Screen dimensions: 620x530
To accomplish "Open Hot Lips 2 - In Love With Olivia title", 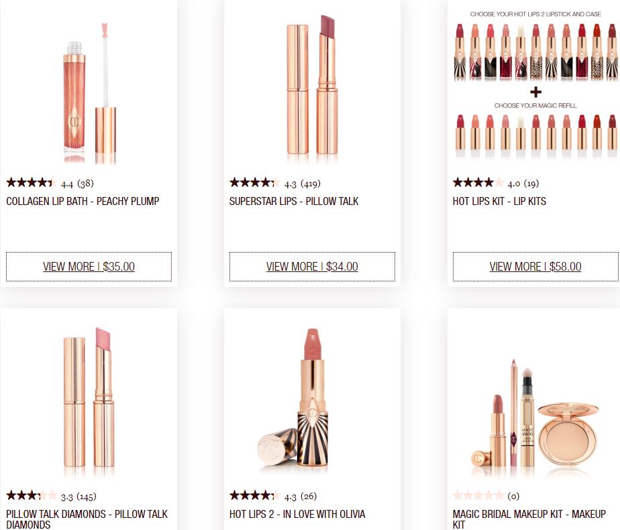I will pos(297,514).
